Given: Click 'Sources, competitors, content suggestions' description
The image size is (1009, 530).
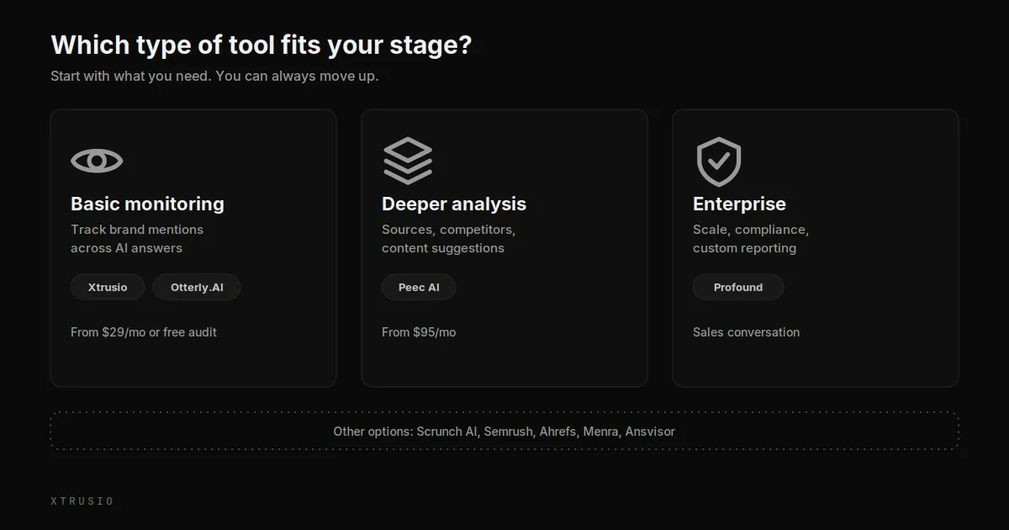Looking at the screenshot, I should click(x=449, y=239).
